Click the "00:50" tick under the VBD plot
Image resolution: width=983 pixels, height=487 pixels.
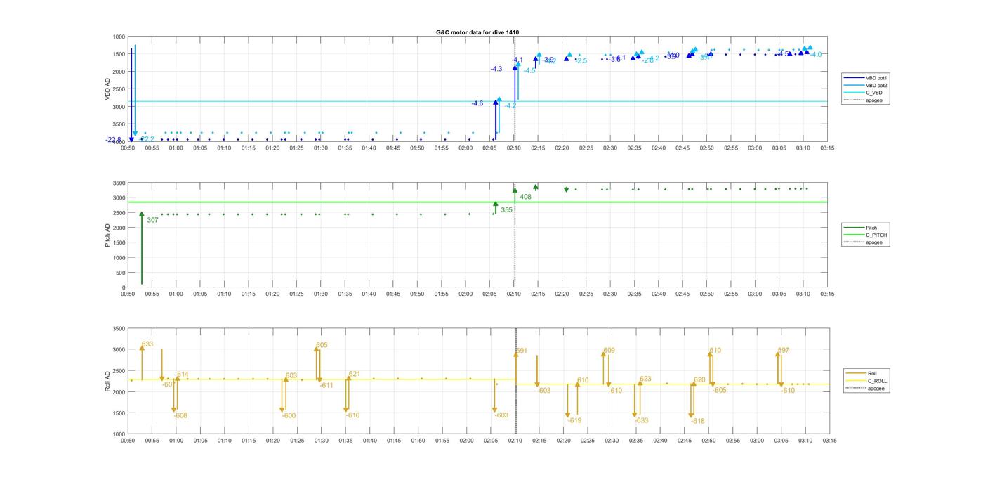pyautogui.click(x=128, y=148)
